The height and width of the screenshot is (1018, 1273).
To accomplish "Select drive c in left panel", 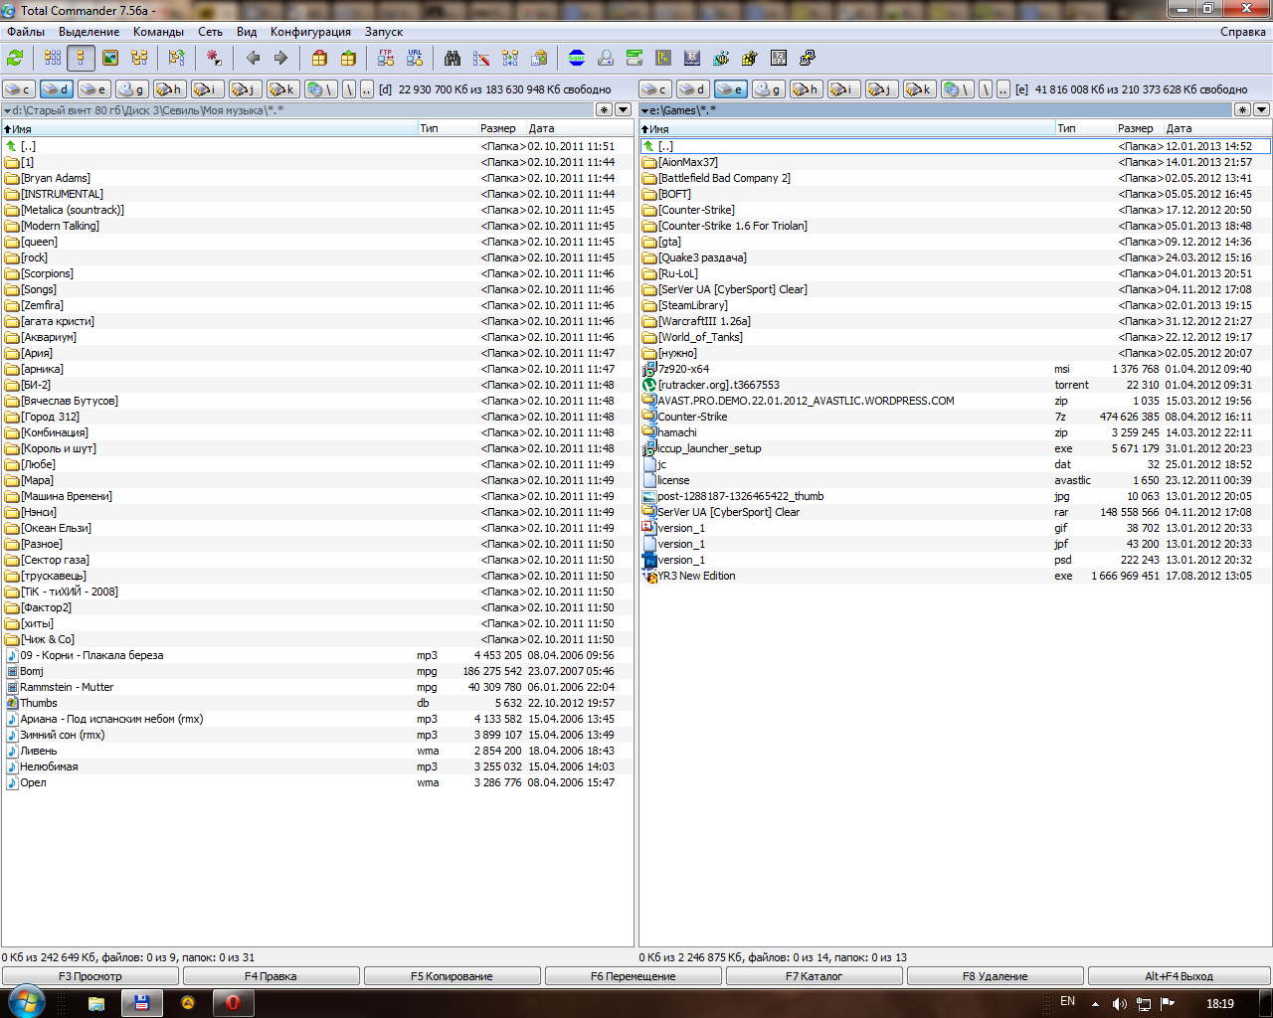I will (18, 89).
